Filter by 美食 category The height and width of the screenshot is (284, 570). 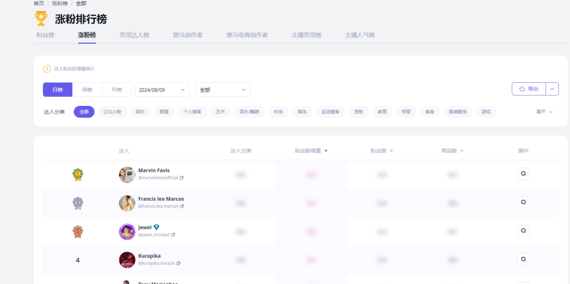pos(430,112)
